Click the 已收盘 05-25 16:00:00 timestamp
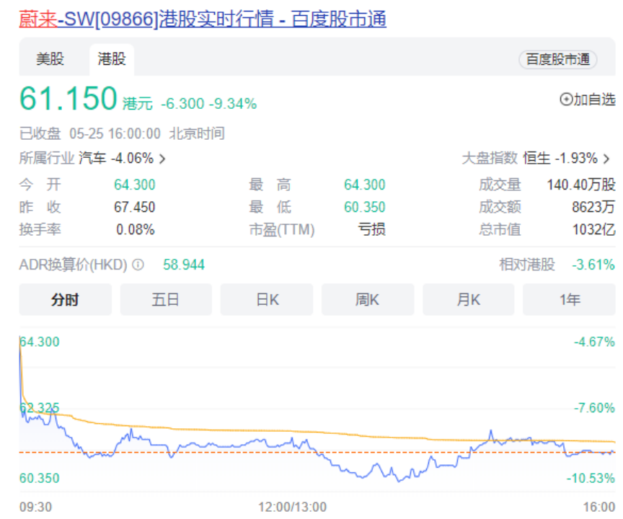Screen dimensions: 623x519 (122, 133)
